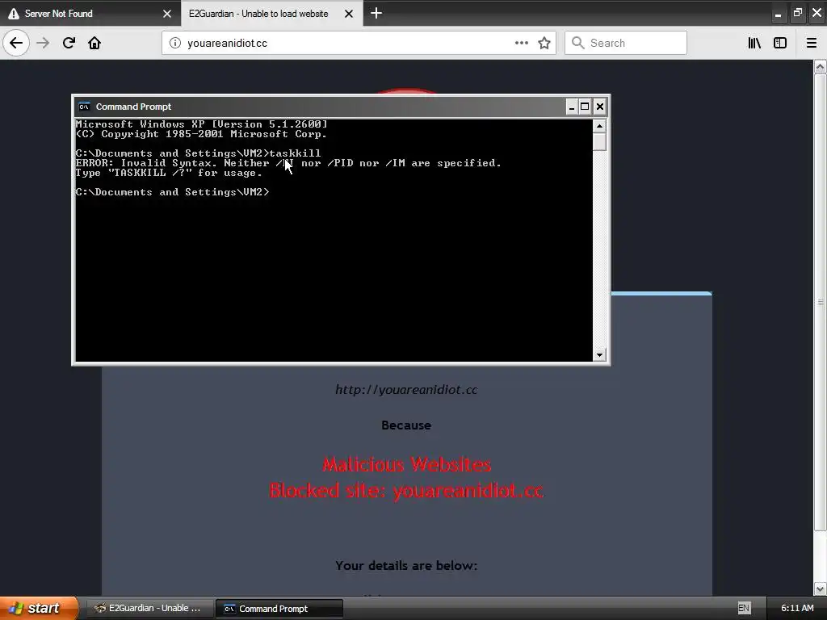
Task: Click the red Malicious Websites text
Action: coord(407,464)
